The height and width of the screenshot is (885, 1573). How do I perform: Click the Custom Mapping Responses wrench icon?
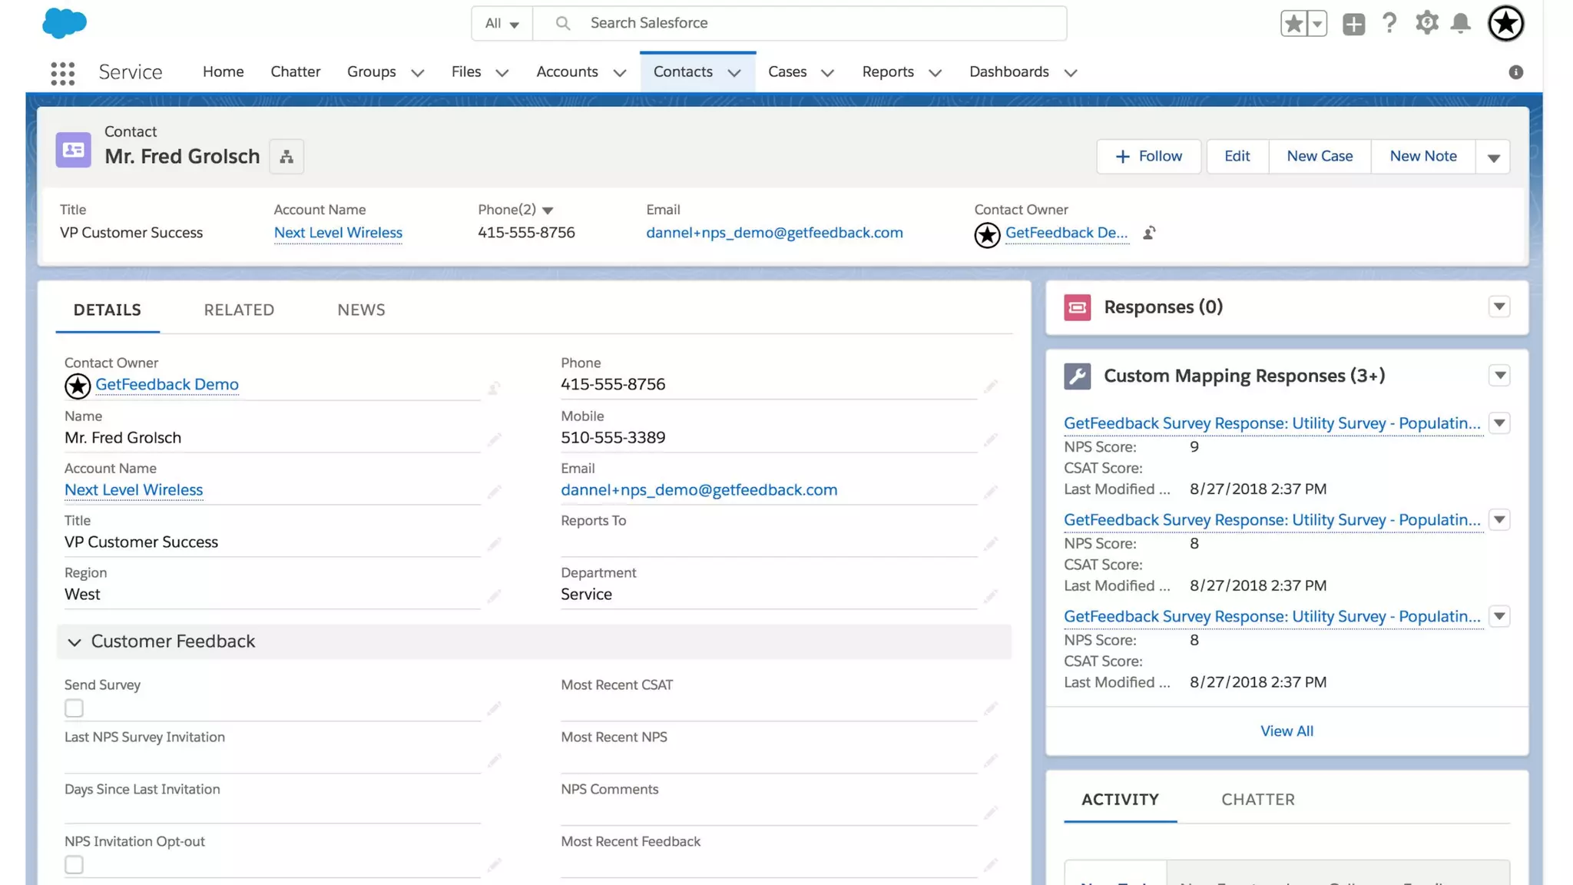click(x=1077, y=376)
